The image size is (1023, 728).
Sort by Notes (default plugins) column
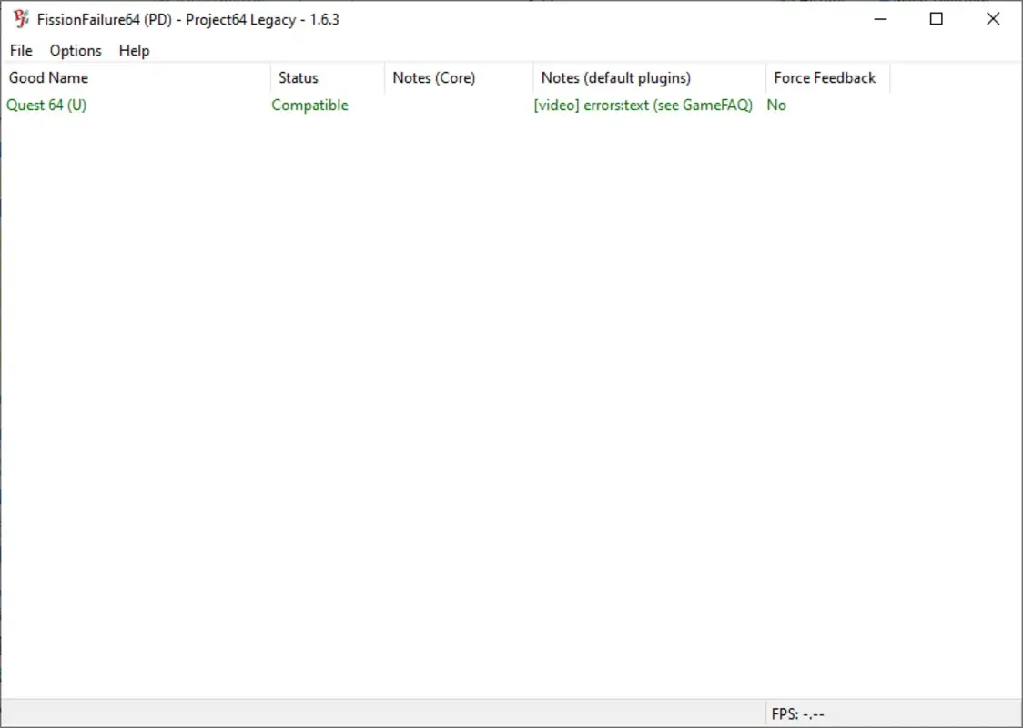pos(615,77)
